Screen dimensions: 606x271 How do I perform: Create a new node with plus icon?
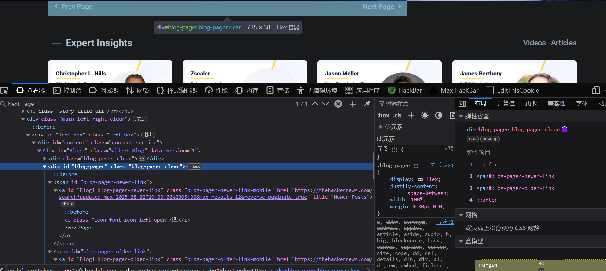click(353, 104)
